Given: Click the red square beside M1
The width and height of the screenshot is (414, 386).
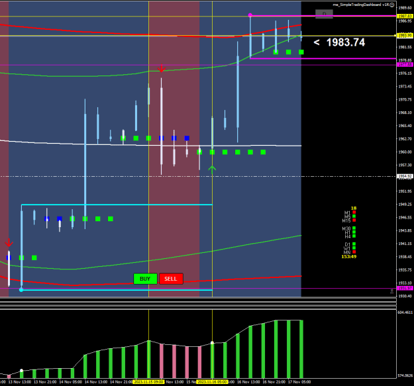Looking at the screenshot, I should click(354, 212).
